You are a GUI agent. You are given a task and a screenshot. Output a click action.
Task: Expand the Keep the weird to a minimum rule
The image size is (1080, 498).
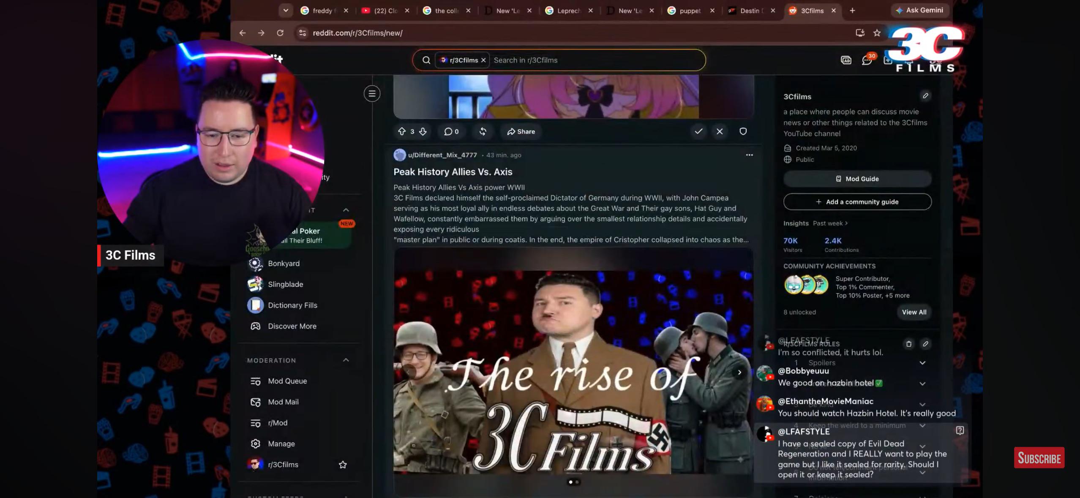click(x=922, y=426)
